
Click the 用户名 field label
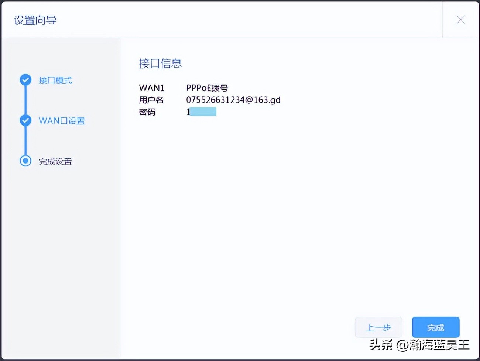151,100
